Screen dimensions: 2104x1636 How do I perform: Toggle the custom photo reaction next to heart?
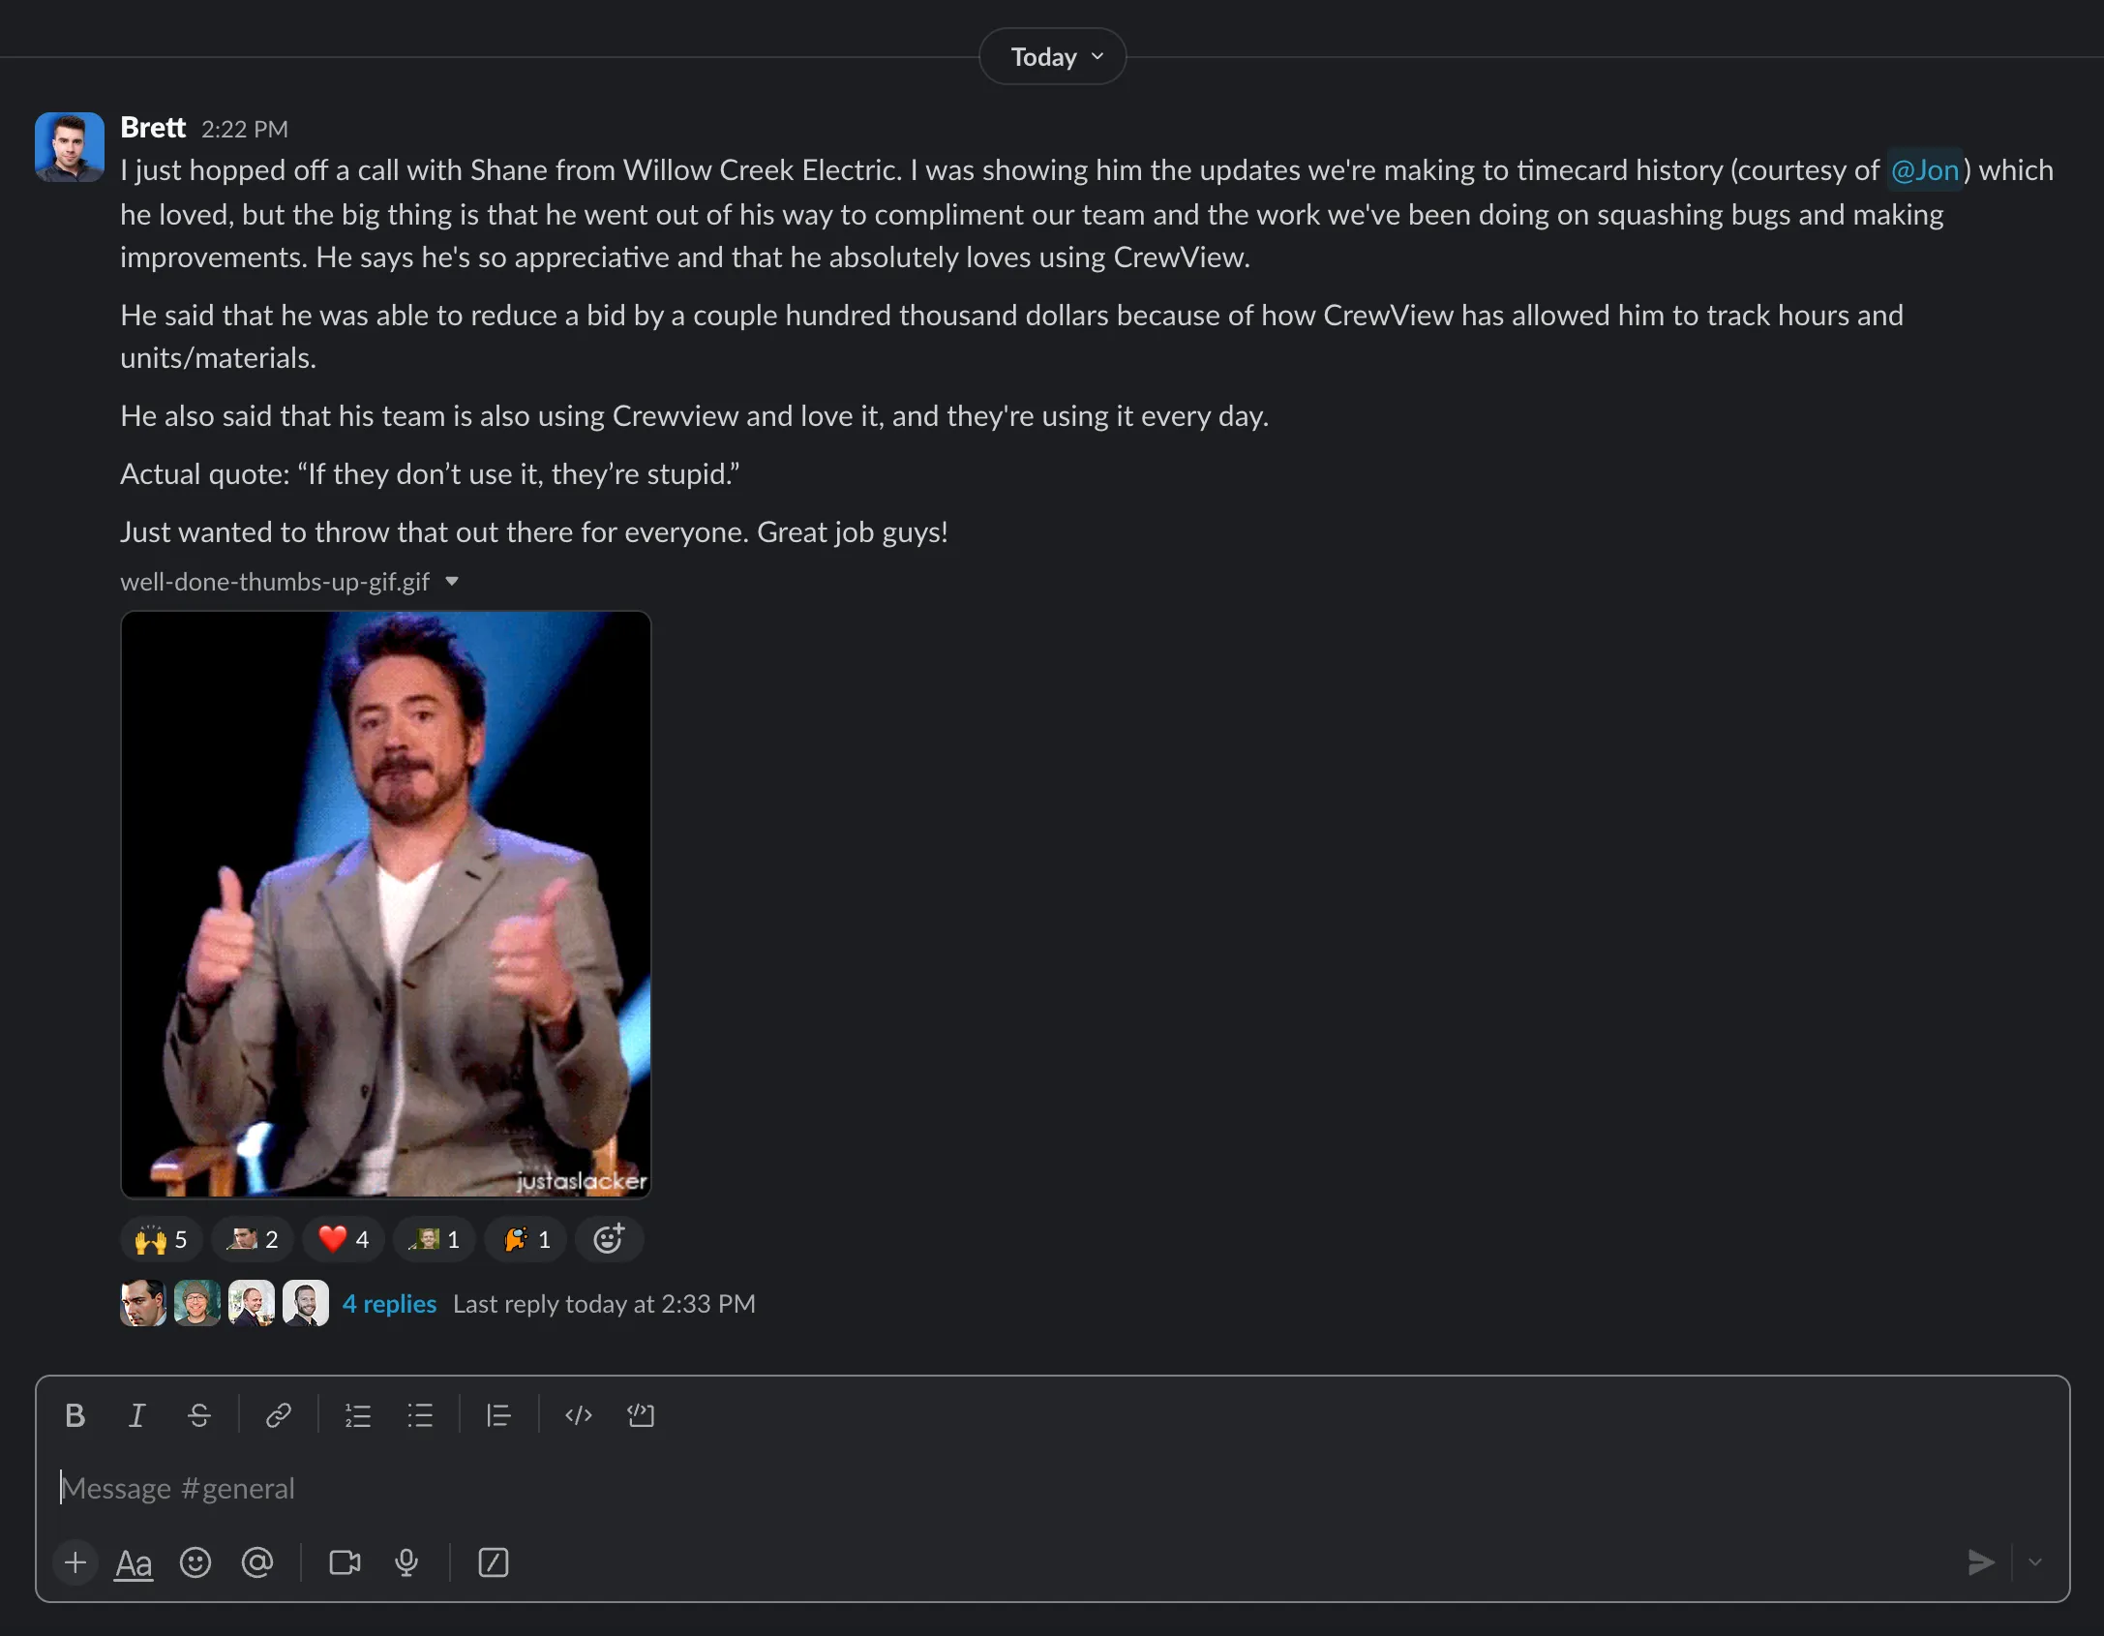[435, 1239]
